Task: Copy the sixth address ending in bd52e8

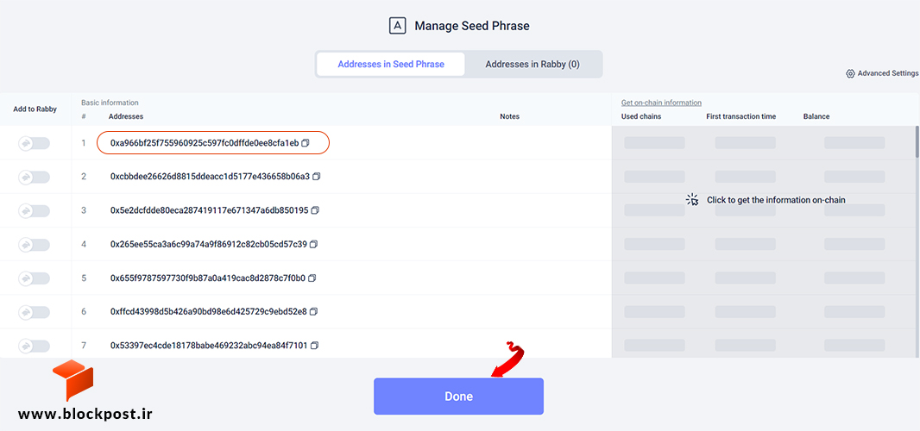Action: click(x=314, y=311)
